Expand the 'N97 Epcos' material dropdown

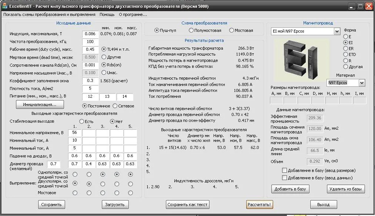[x=362, y=83]
